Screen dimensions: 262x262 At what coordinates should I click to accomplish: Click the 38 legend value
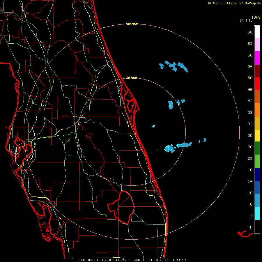tap(250, 112)
